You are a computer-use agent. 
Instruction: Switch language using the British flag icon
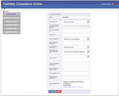coord(115,4)
